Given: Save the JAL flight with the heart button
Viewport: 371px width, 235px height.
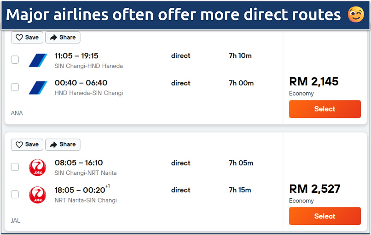Looking at the screenshot, I should point(27,145).
